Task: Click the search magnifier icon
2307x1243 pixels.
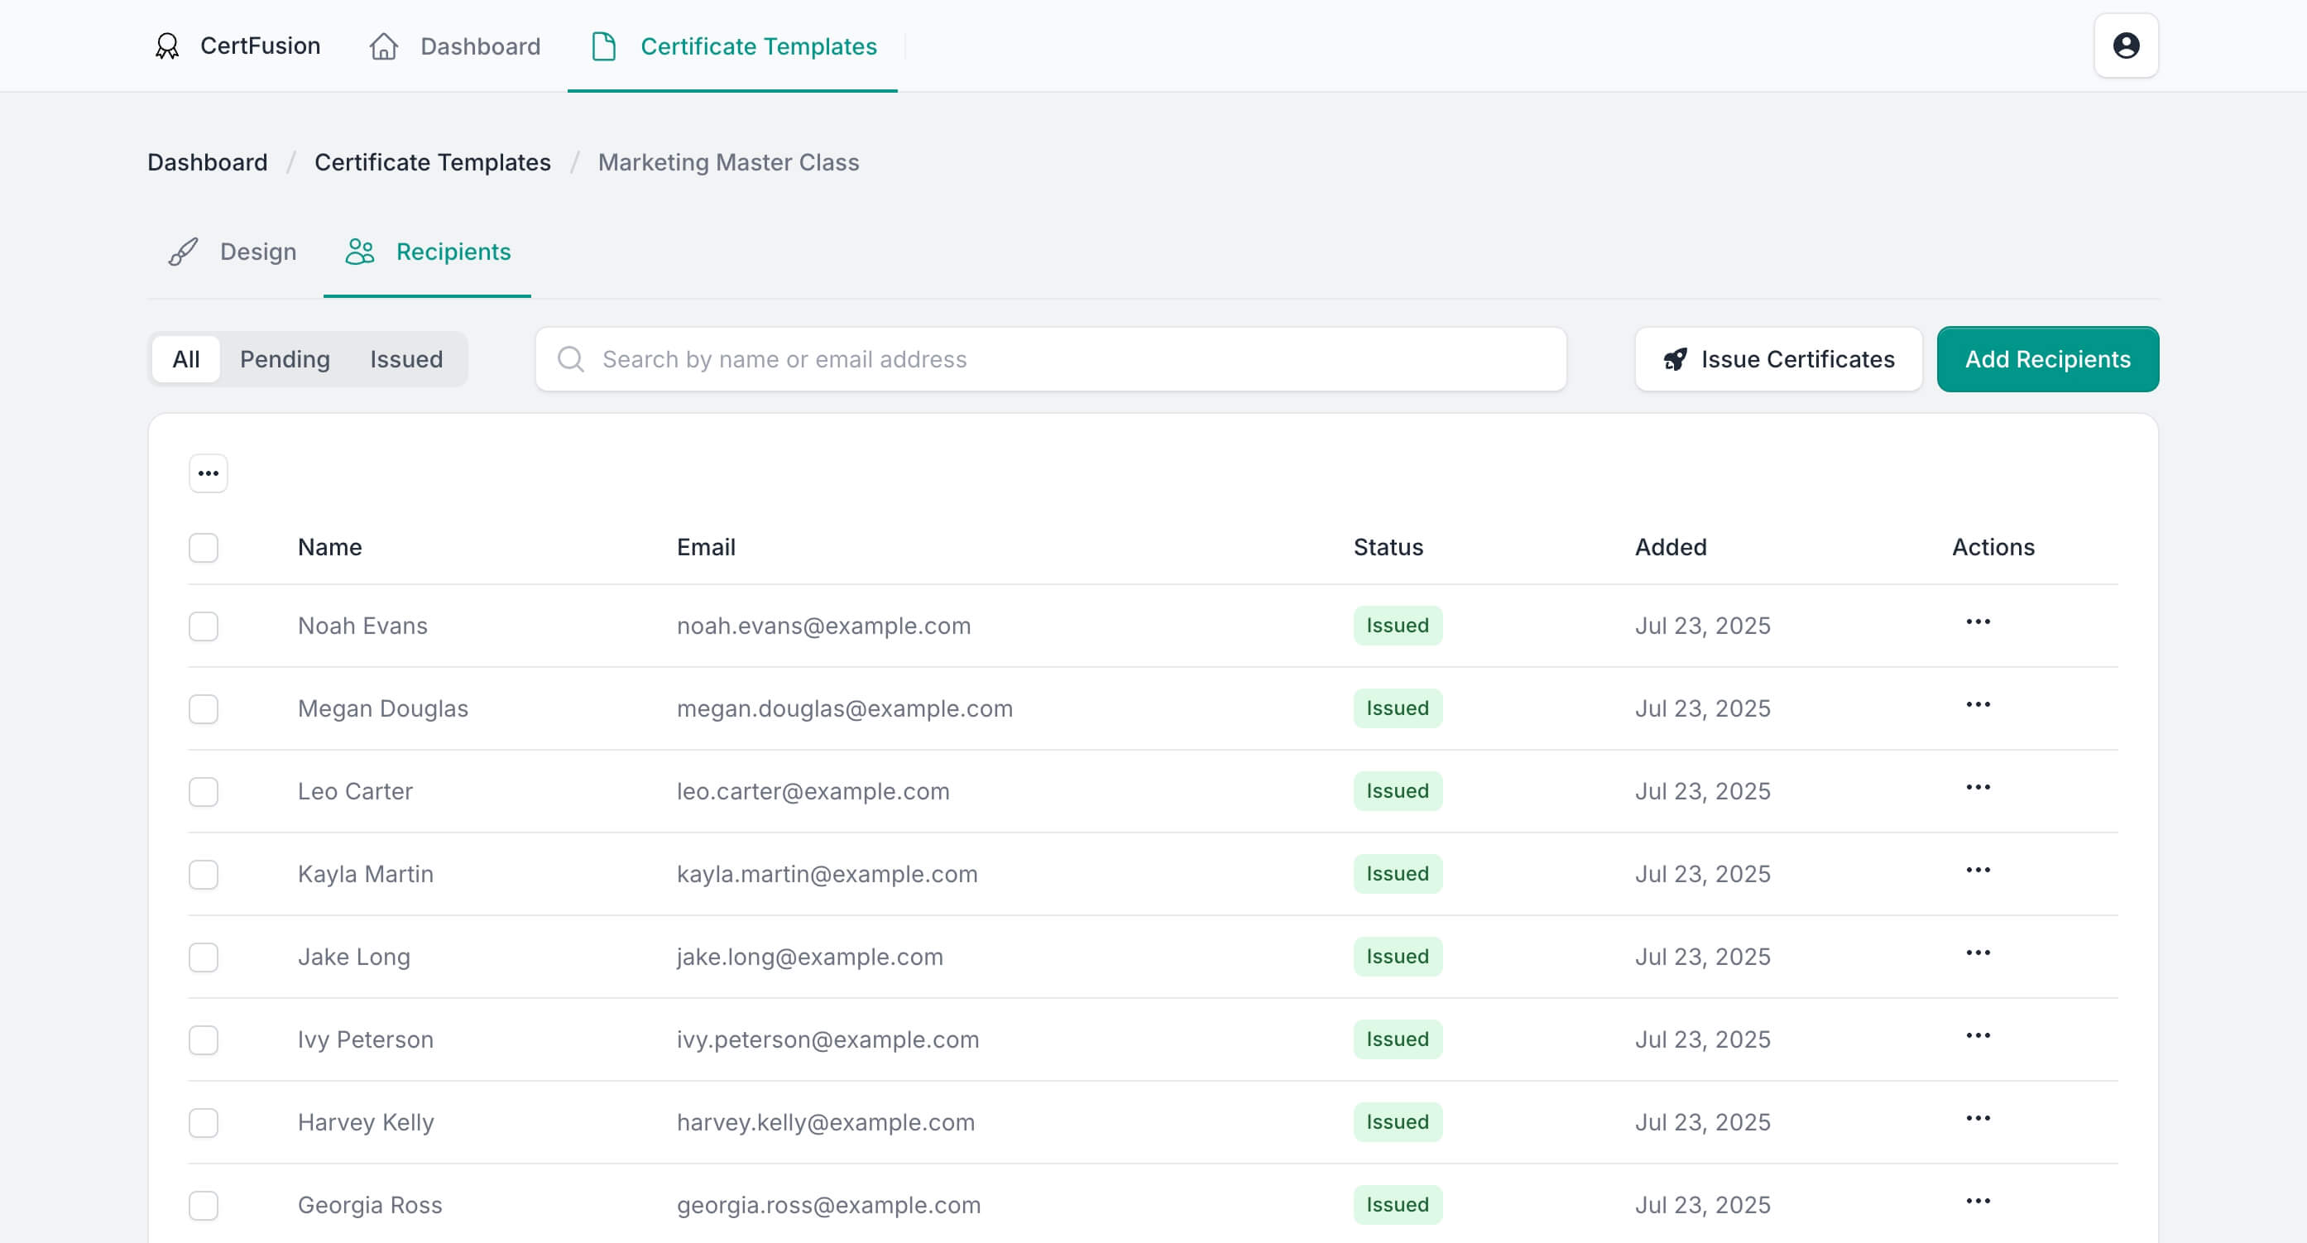Action: point(570,359)
